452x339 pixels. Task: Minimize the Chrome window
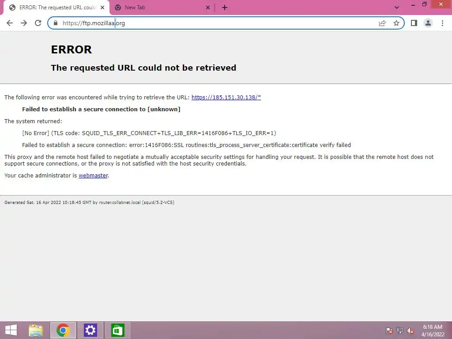(413, 4)
